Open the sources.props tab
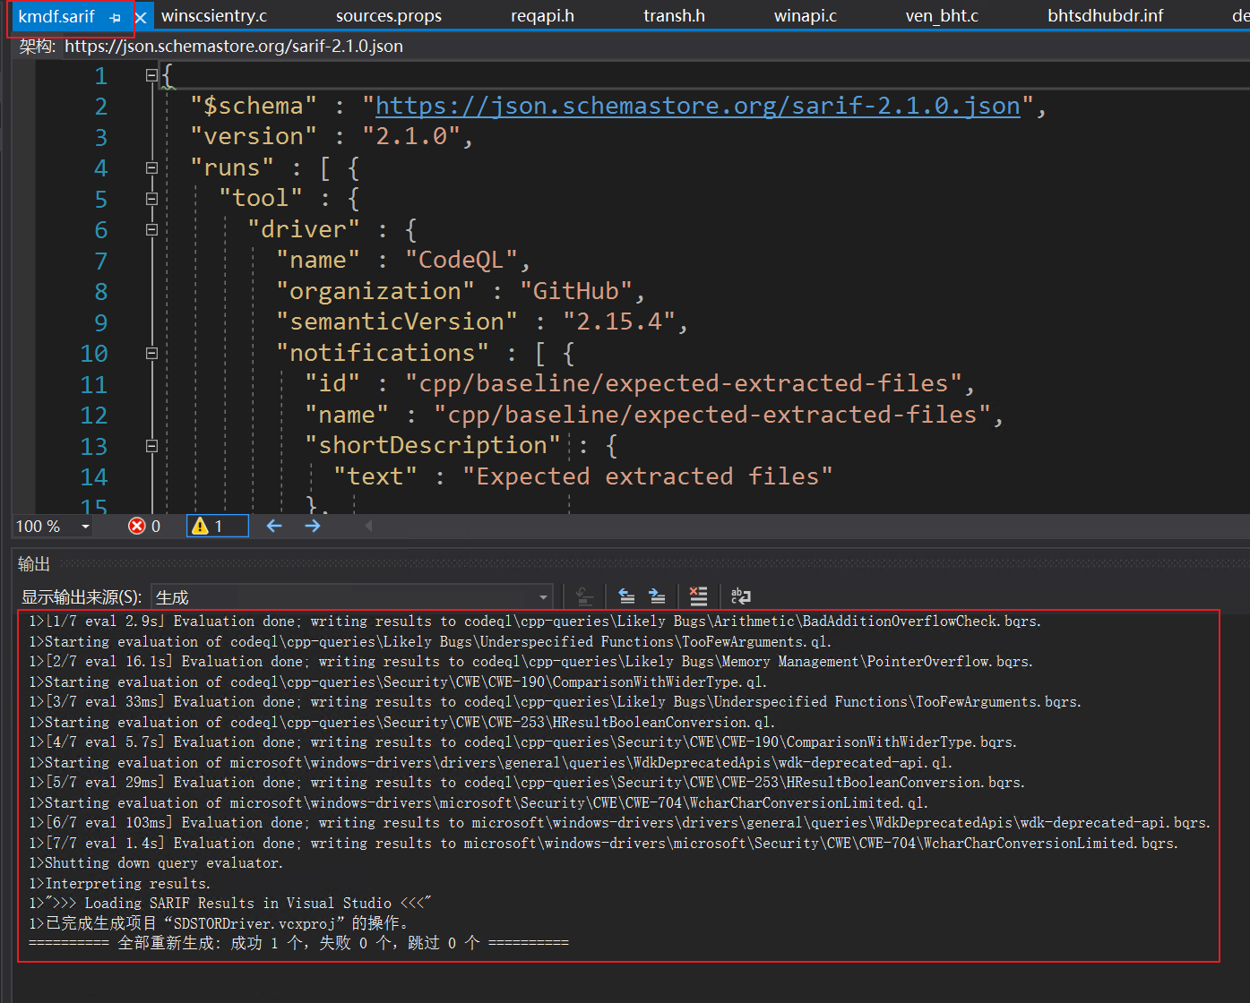The image size is (1250, 1003). coord(389,16)
